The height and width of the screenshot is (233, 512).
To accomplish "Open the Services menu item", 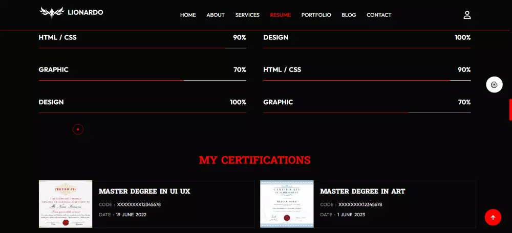I will (247, 15).
